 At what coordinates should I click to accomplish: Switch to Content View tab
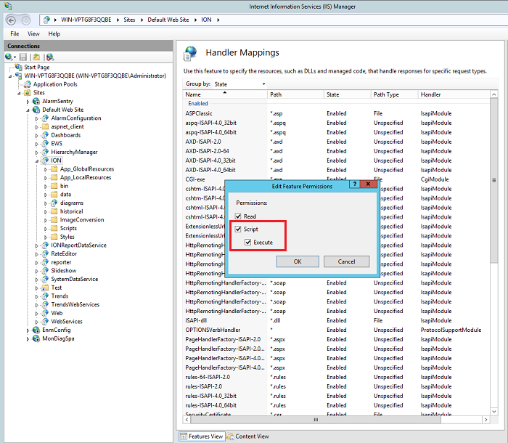248,436
